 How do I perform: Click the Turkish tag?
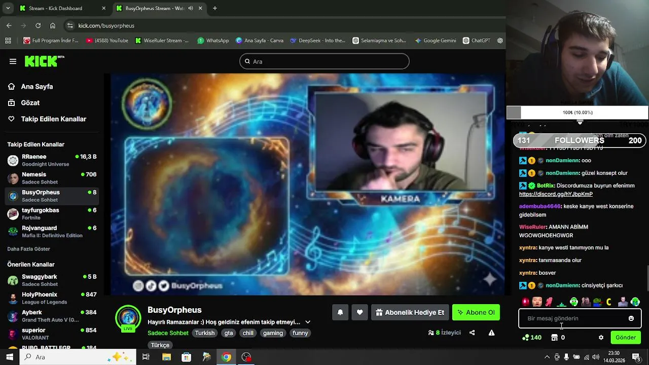(x=205, y=333)
